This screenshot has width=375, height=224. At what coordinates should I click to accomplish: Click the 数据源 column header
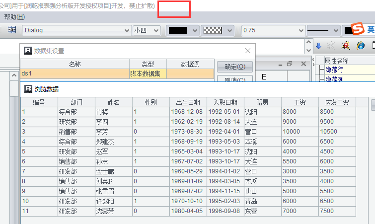click(190, 64)
